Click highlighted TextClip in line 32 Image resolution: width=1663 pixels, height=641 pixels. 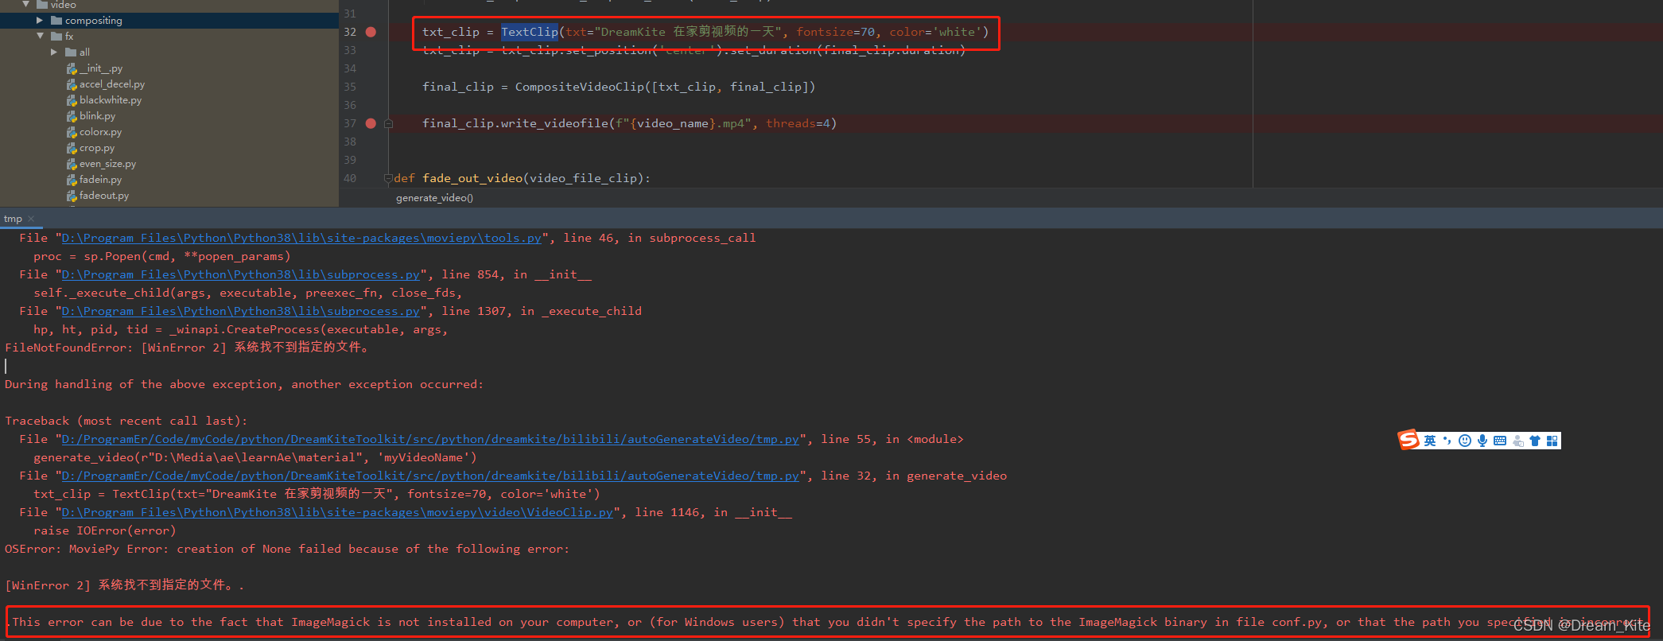(530, 32)
